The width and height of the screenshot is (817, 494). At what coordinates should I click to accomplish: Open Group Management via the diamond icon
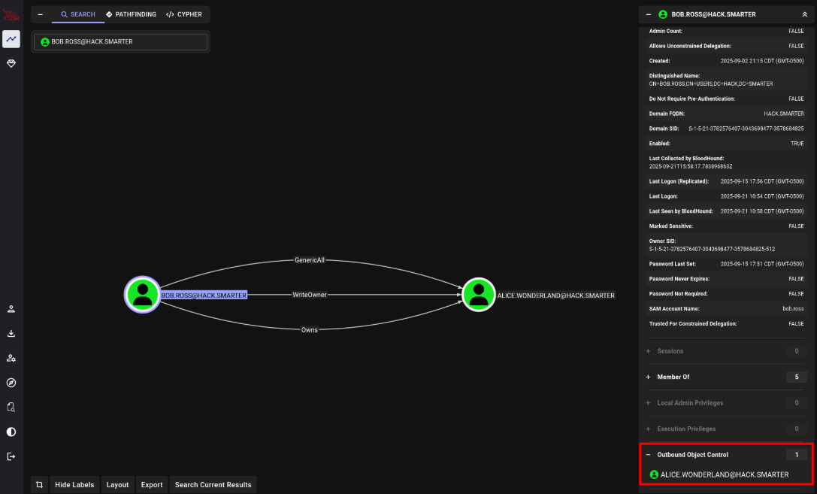[x=11, y=64]
